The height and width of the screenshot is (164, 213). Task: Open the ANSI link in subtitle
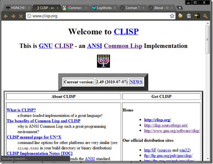94,46
